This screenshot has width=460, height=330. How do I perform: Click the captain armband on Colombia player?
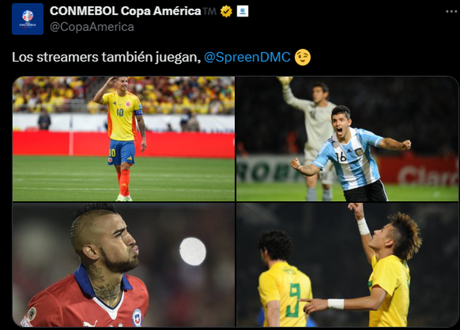[x=138, y=112]
